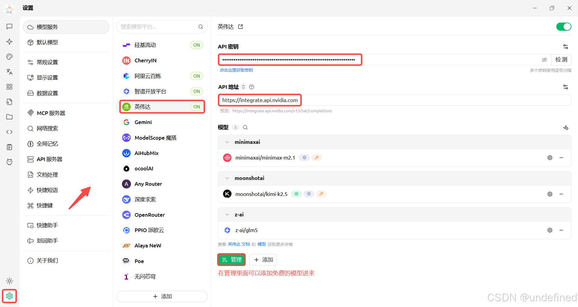The height and width of the screenshot is (307, 578).
Task: Click the settings gear in sidebar
Action: [9, 296]
